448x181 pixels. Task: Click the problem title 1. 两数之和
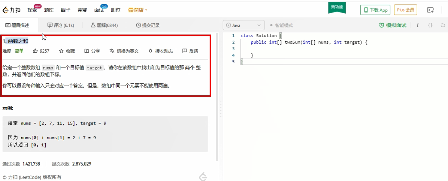(x=16, y=41)
